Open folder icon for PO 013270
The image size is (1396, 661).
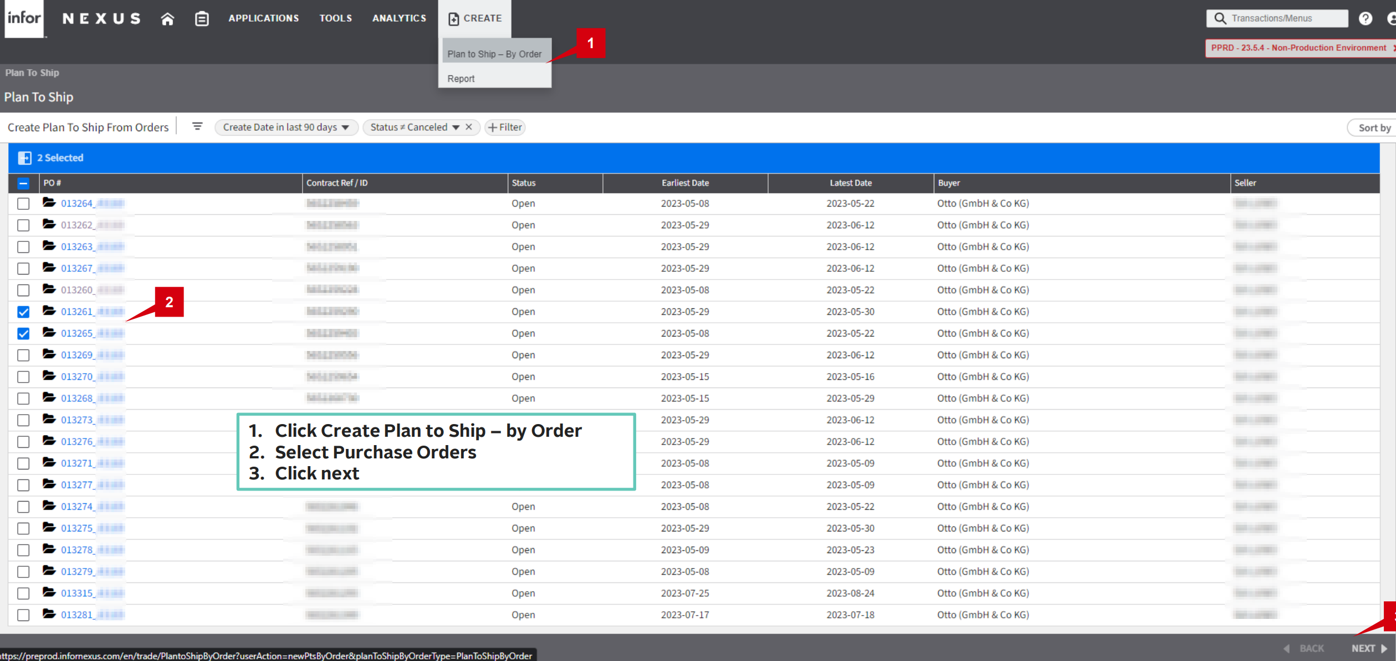point(49,376)
